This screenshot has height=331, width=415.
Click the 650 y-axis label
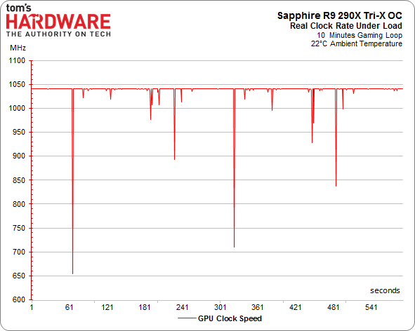pyautogui.click(x=19, y=276)
